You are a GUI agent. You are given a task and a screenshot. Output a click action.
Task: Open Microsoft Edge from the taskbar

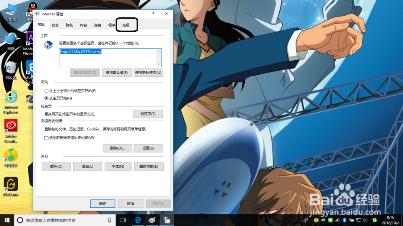coord(138,220)
